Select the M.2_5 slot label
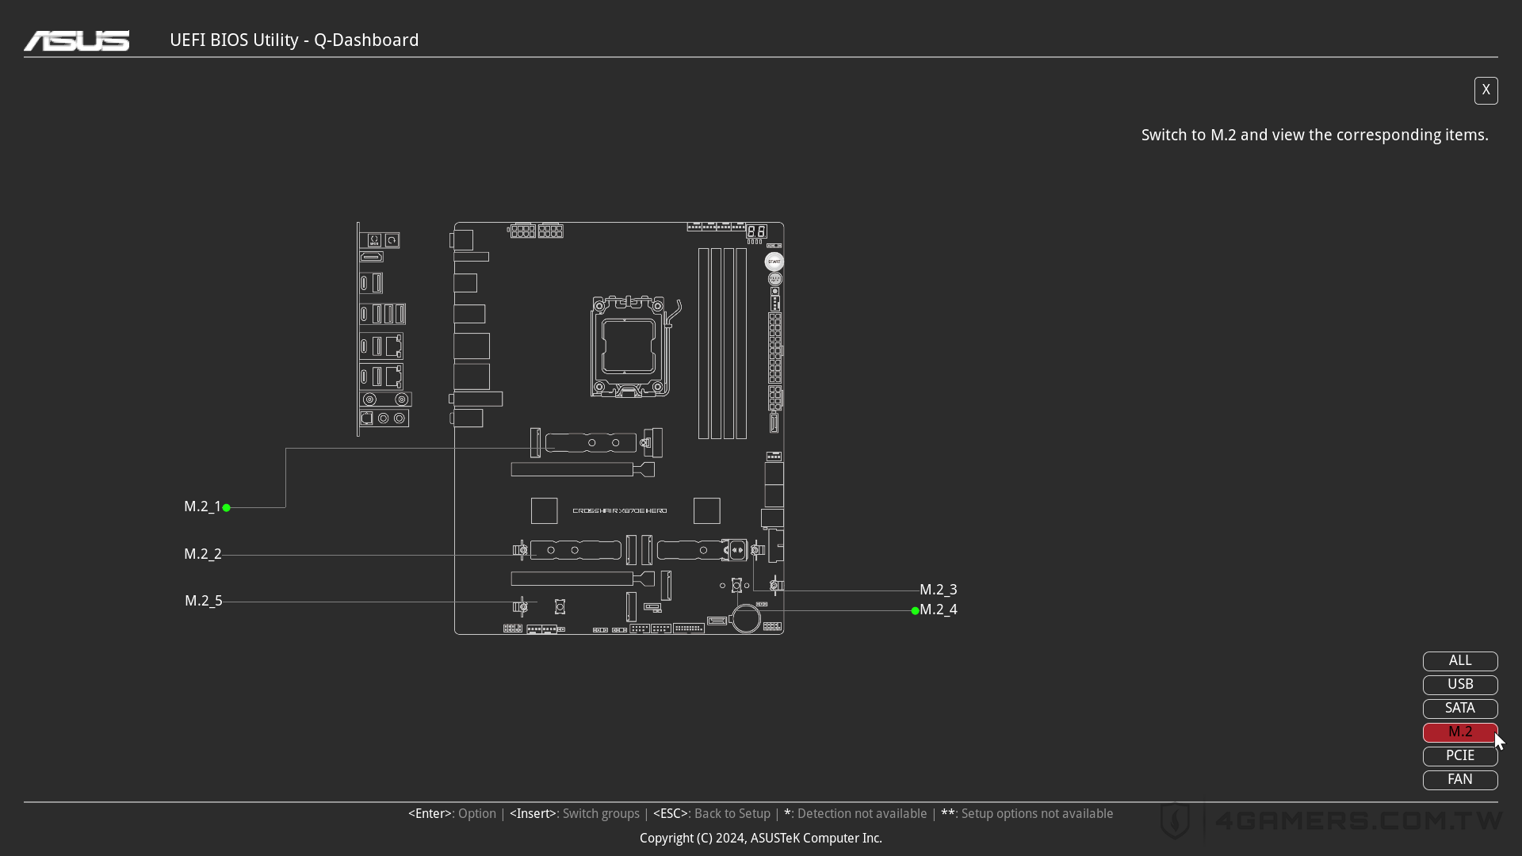 pyautogui.click(x=204, y=601)
